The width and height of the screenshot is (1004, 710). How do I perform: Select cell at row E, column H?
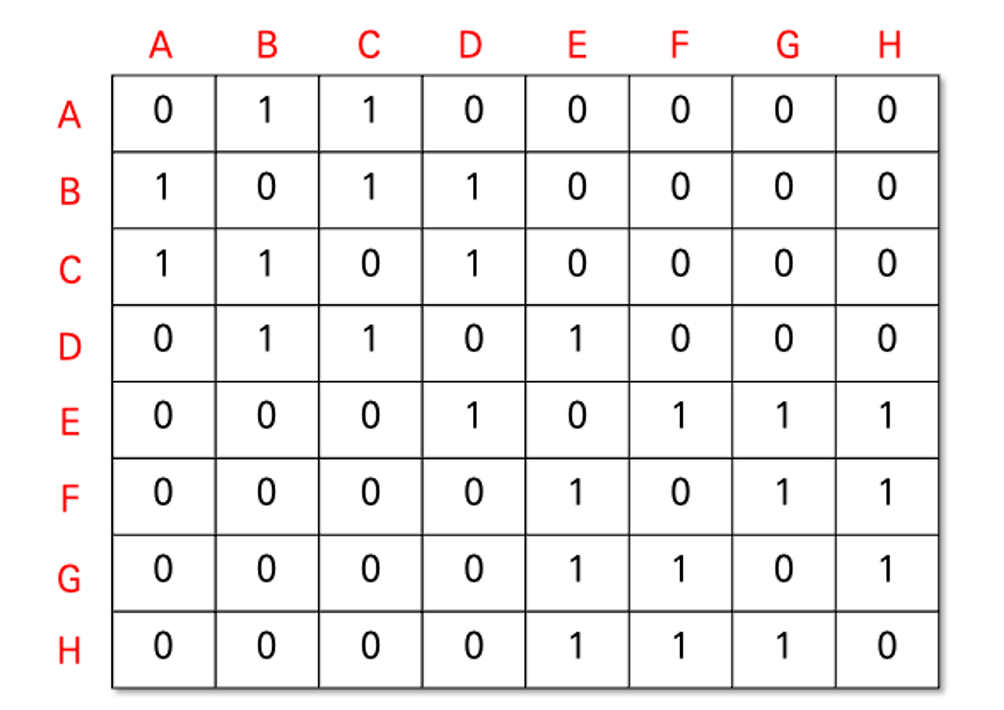[x=887, y=420]
